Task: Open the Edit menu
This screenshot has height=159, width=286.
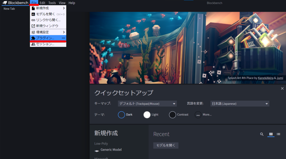Action: (42, 3)
